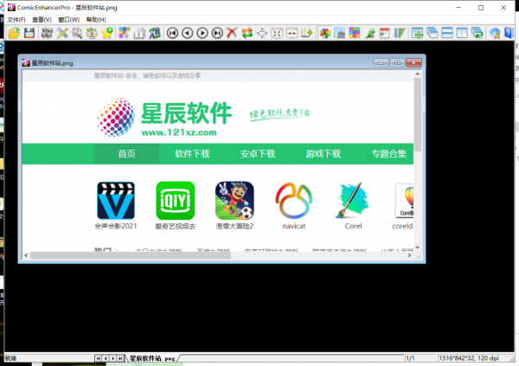This screenshot has width=519, height=366.
Task: Click the 首页 nav item in image
Action: pyautogui.click(x=127, y=154)
